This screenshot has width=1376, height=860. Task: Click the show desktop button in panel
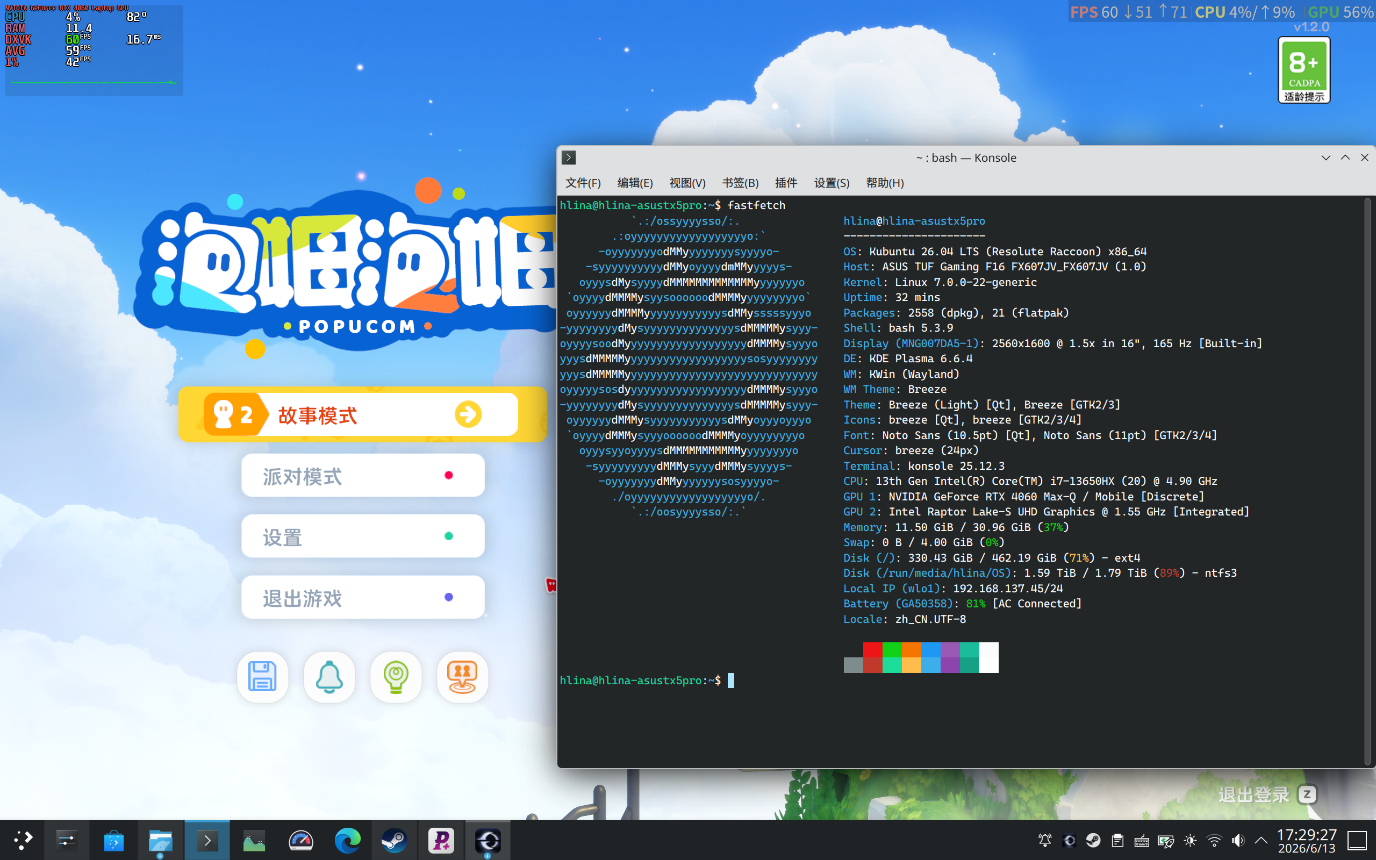pyautogui.click(x=1358, y=840)
